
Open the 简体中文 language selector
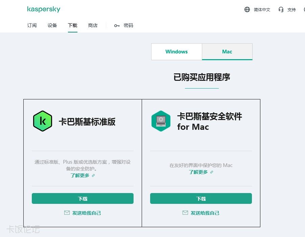point(262,10)
